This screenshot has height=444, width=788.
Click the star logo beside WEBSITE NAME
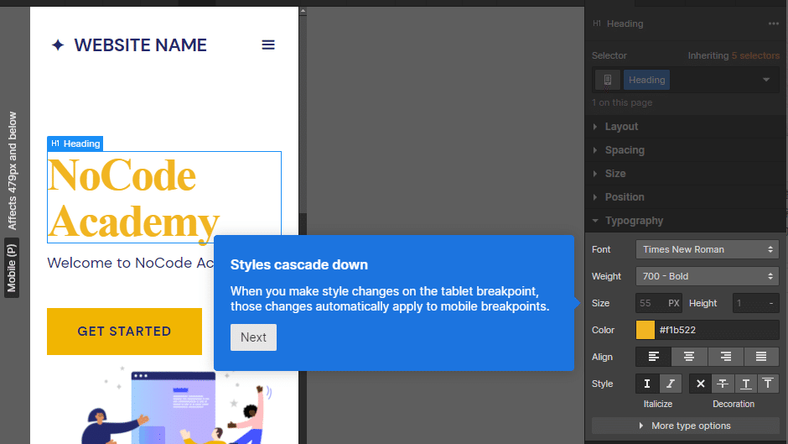point(58,45)
